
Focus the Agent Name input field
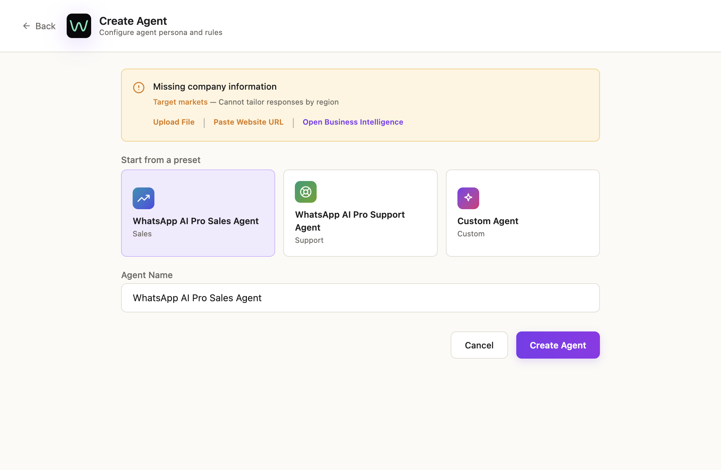[x=360, y=298]
